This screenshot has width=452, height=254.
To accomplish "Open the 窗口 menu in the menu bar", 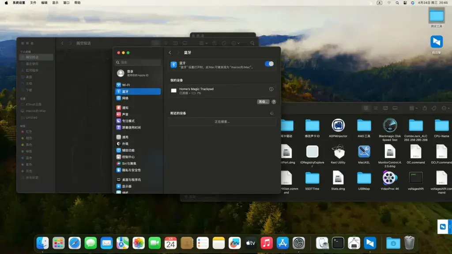I will [x=66, y=3].
